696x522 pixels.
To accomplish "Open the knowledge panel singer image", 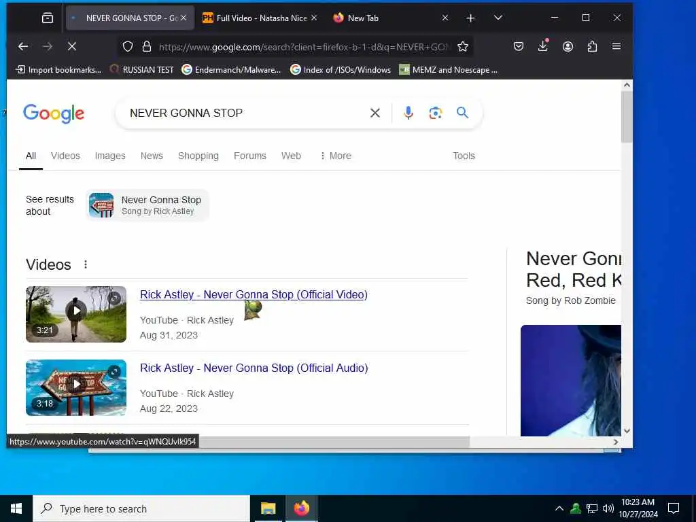I will 571,381.
